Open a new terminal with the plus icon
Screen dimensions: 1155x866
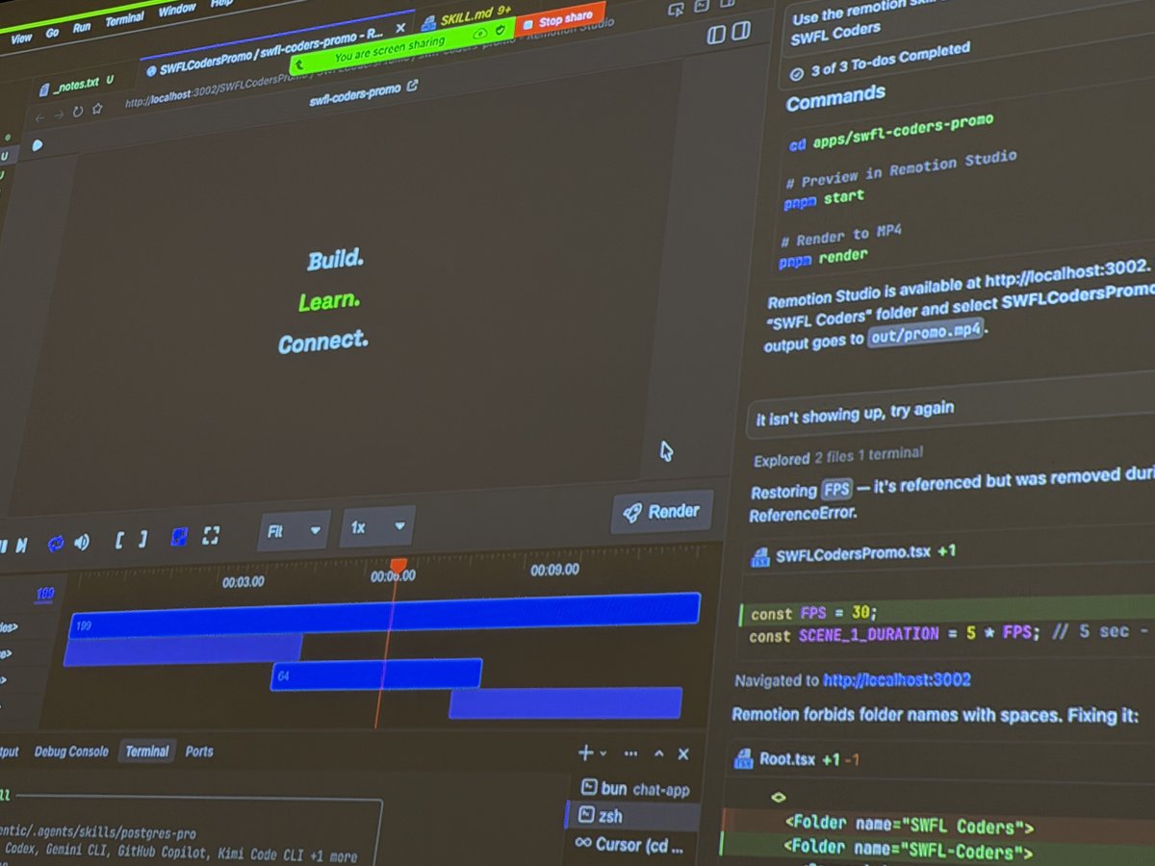pyautogui.click(x=585, y=752)
